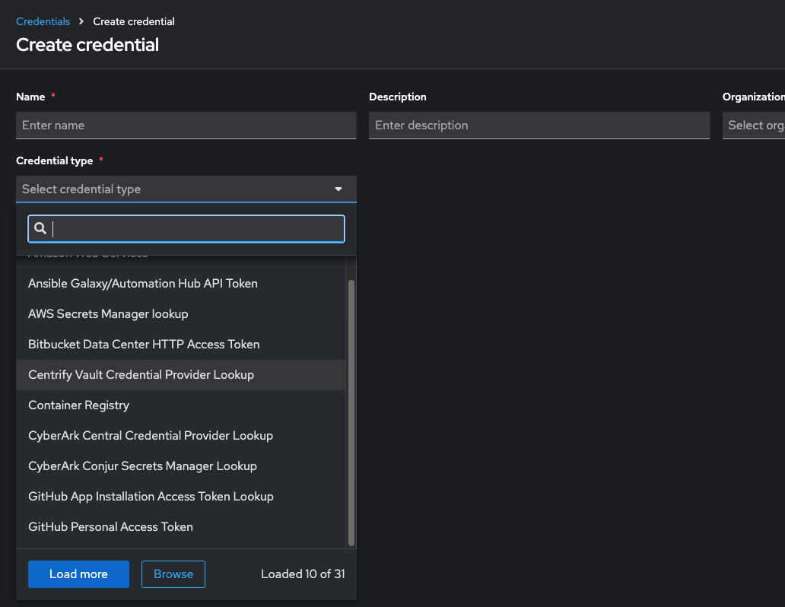Screen dimensions: 785x607
Task: Focus the Description text field
Action: 539,126
